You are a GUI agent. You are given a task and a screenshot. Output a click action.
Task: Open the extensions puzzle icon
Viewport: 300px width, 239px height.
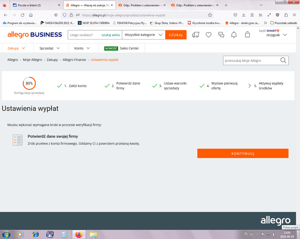286,15
